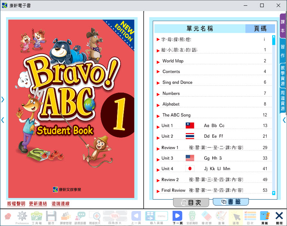
Task: Click the 頁籤 bookmark tabs icon
Action: 264,217
